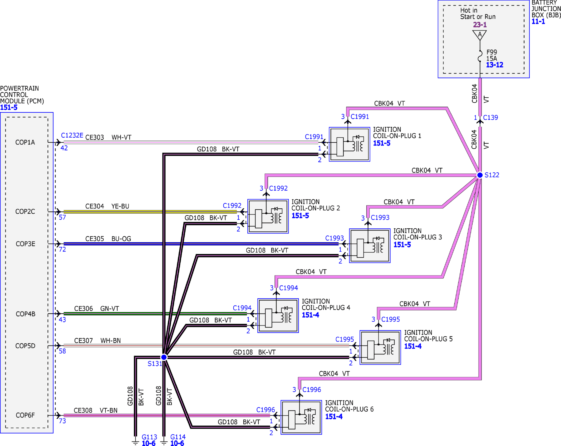The image size is (561, 446).
Task: Select the Ignition Coil-On-Plug 3 component symbol
Action: click(370, 246)
